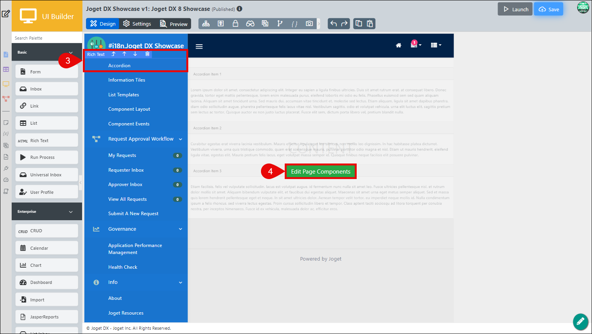Click the lock permission icon in toolbar
This screenshot has height=334, width=592.
click(x=235, y=24)
